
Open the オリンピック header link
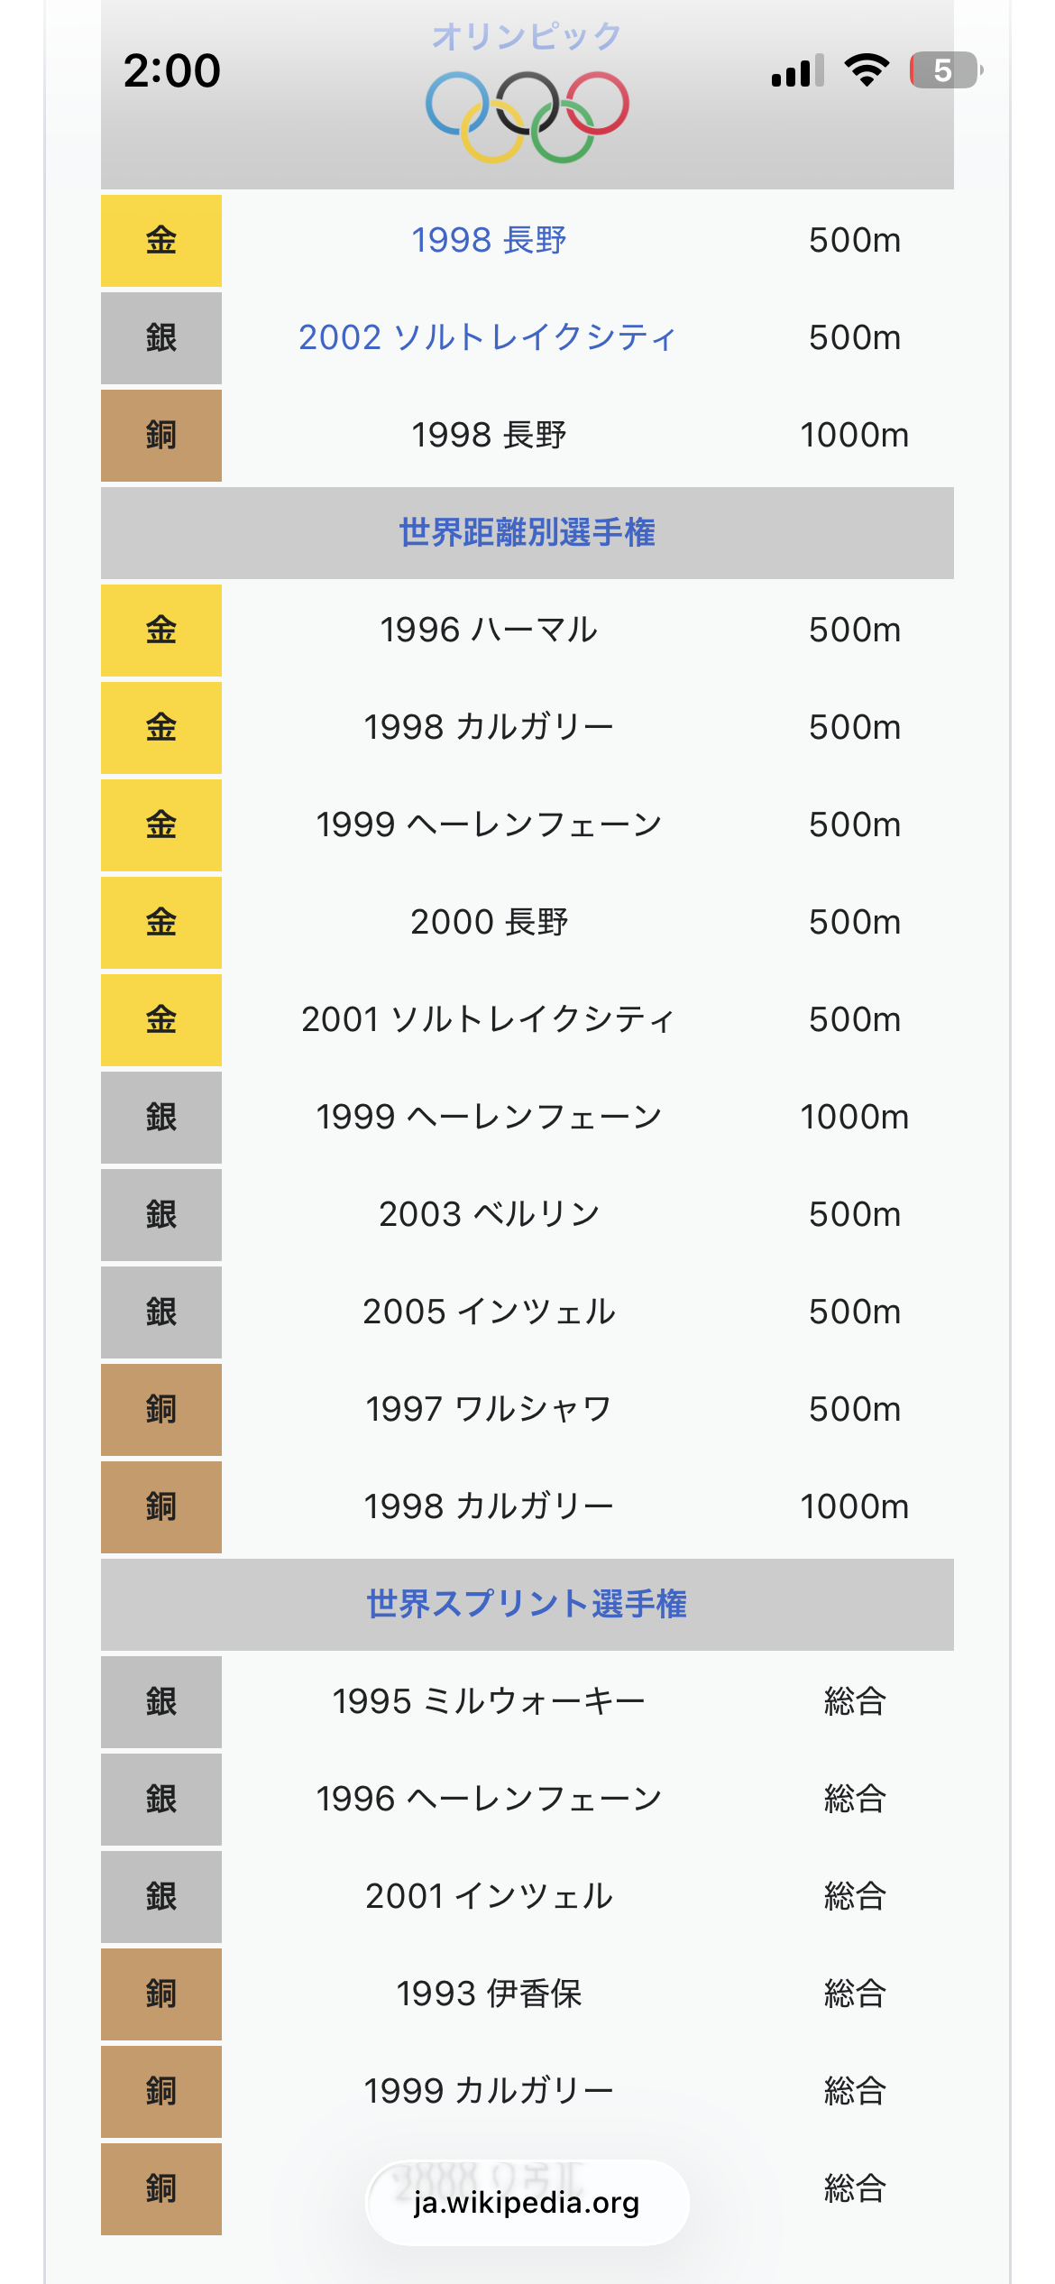coord(527,36)
